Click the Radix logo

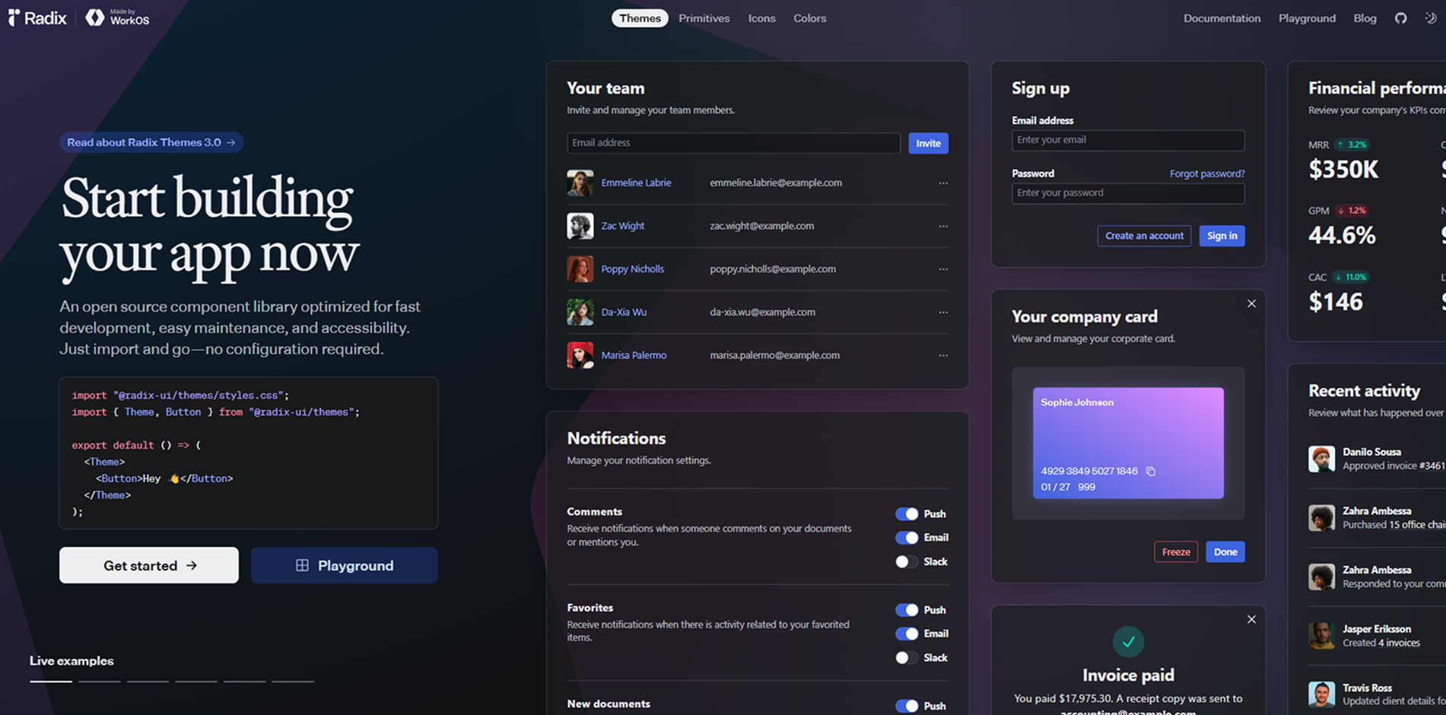37,17
